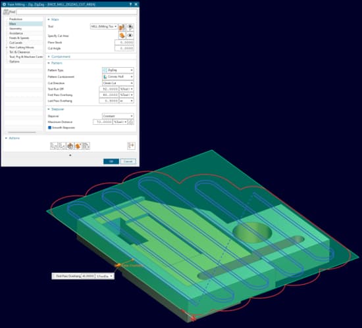The height and width of the screenshot is (328, 362).
Task: Click the orange action icon in Actions row
Action: pos(78,146)
